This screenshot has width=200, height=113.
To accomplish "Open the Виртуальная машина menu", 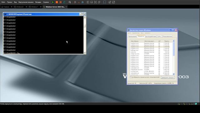I will (26, 2).
